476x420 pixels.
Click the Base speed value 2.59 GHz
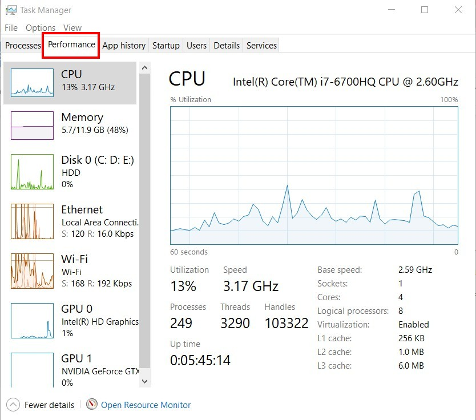coord(415,270)
